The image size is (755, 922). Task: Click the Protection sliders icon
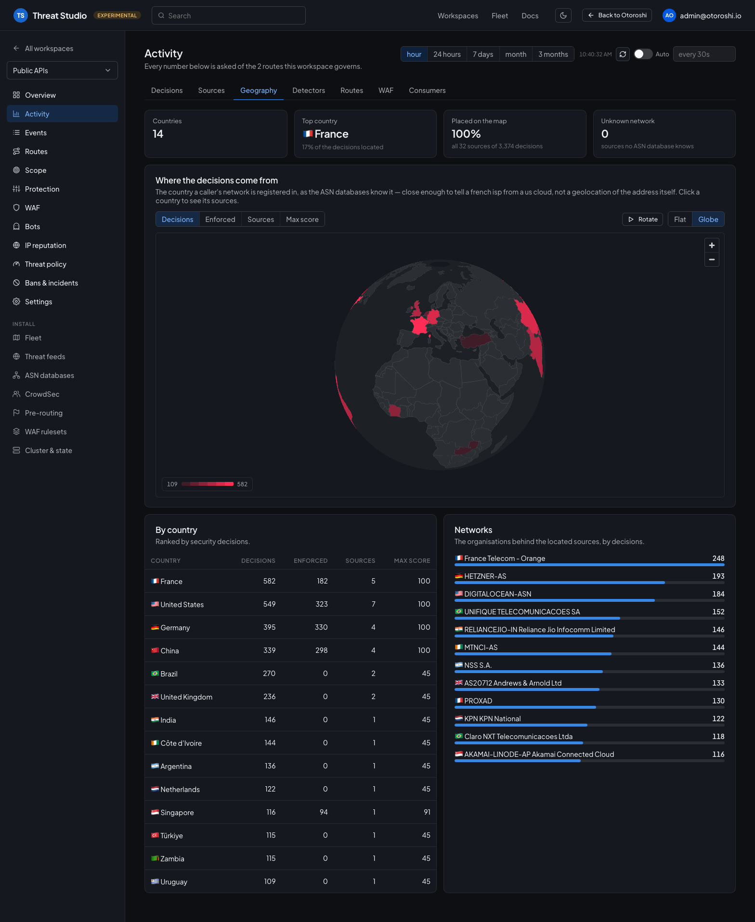pyautogui.click(x=16, y=189)
